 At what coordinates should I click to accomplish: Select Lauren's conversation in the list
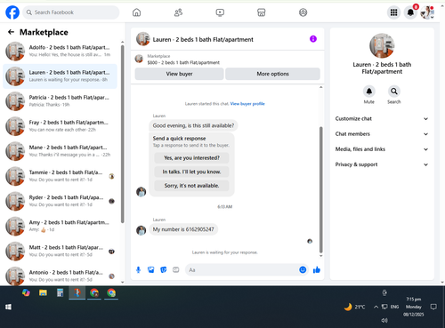pyautogui.click(x=60, y=76)
